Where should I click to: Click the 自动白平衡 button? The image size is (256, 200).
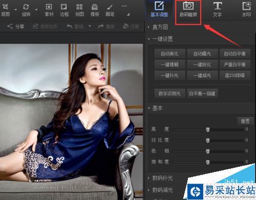pyautogui.click(x=235, y=54)
